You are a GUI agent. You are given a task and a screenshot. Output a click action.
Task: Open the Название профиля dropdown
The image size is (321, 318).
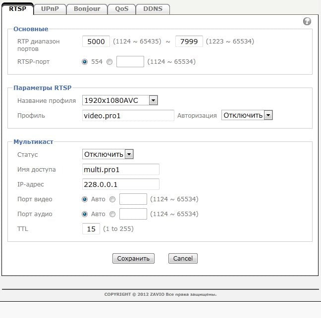120,100
